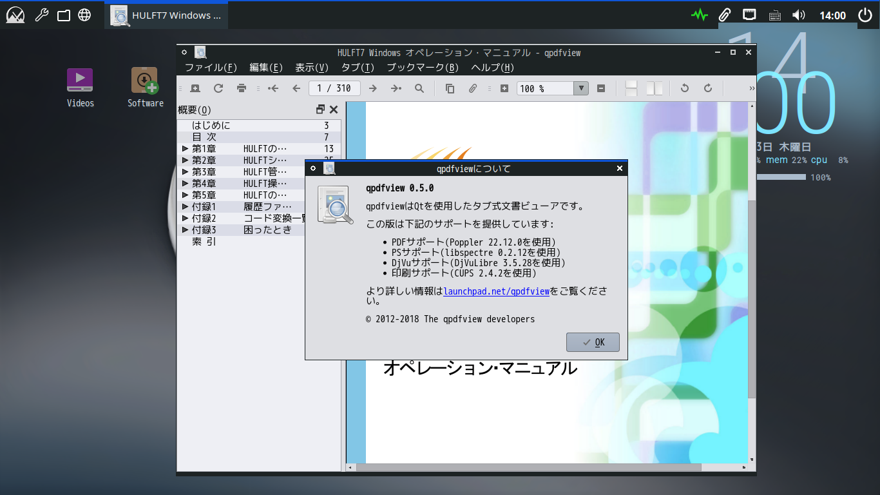Refresh the document with the reload icon
Image resolution: width=880 pixels, height=495 pixels.
click(218, 88)
